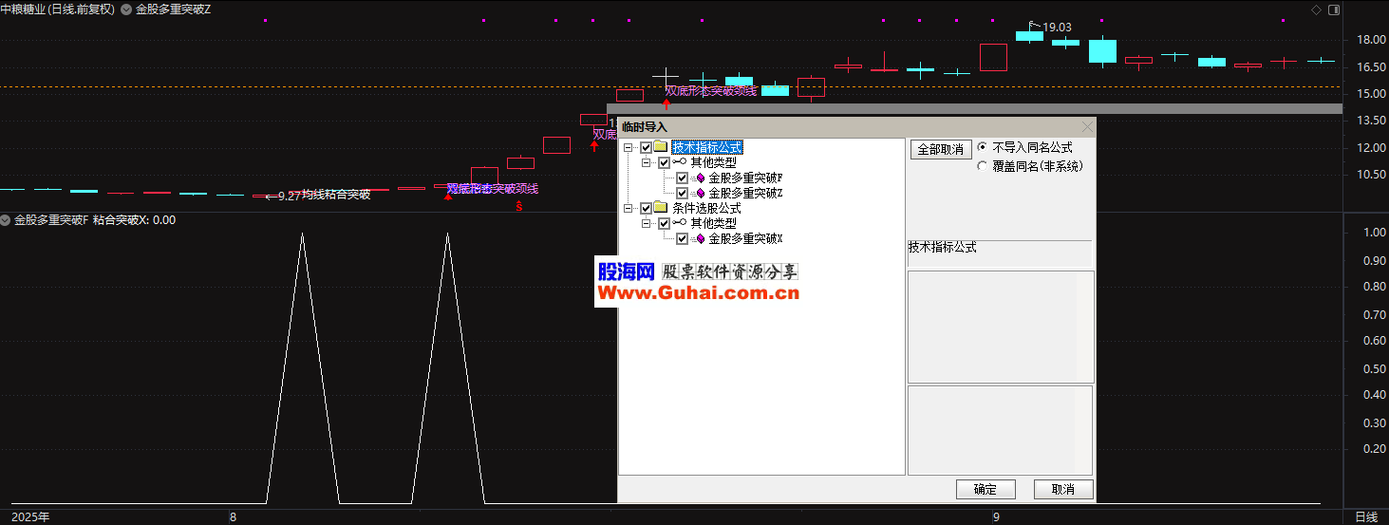This screenshot has height=525, width=1389.
Task: Uncheck the 技术指标公式 checkbox
Action: (x=647, y=147)
